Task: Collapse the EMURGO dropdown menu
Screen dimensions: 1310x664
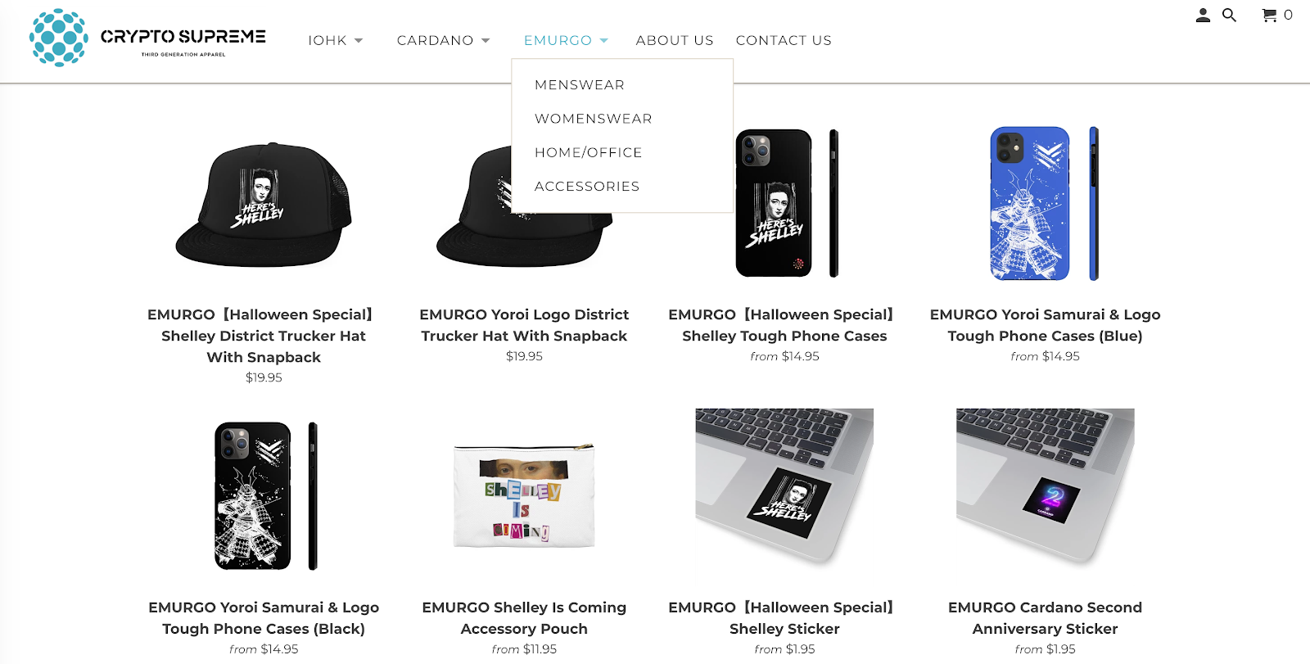Action: point(566,41)
